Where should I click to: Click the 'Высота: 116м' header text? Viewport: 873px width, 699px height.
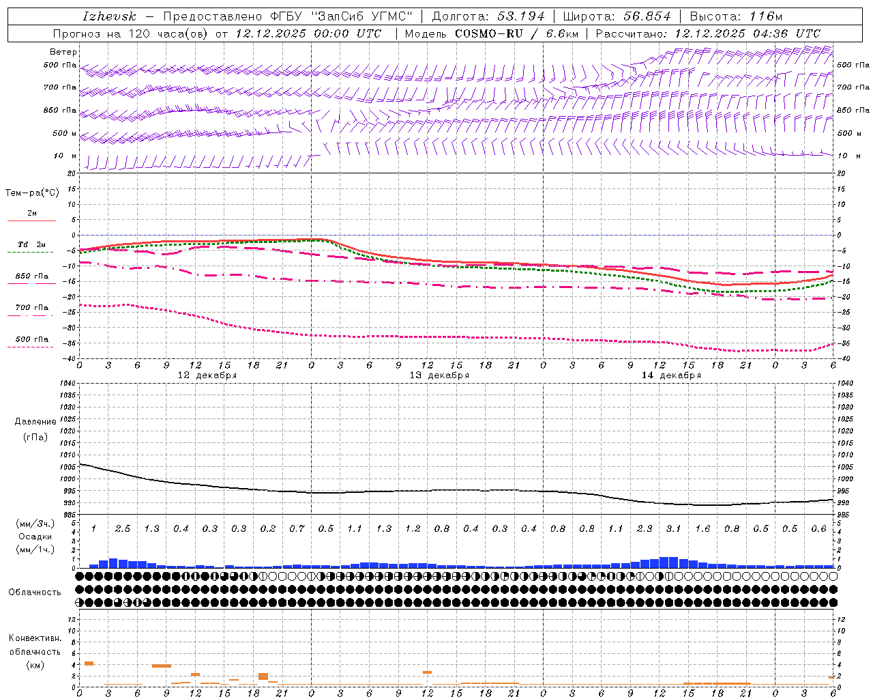736,16
